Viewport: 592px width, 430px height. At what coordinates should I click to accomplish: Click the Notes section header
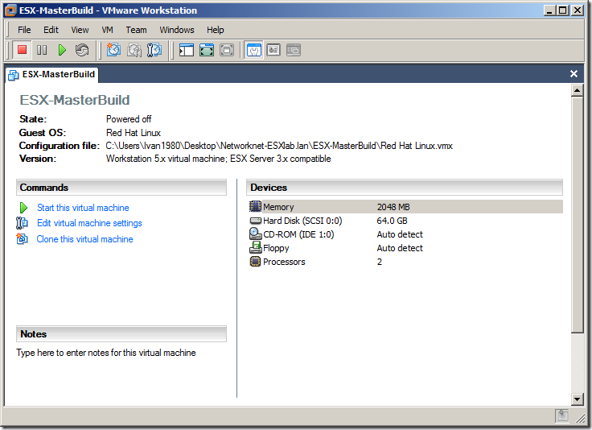click(121, 334)
